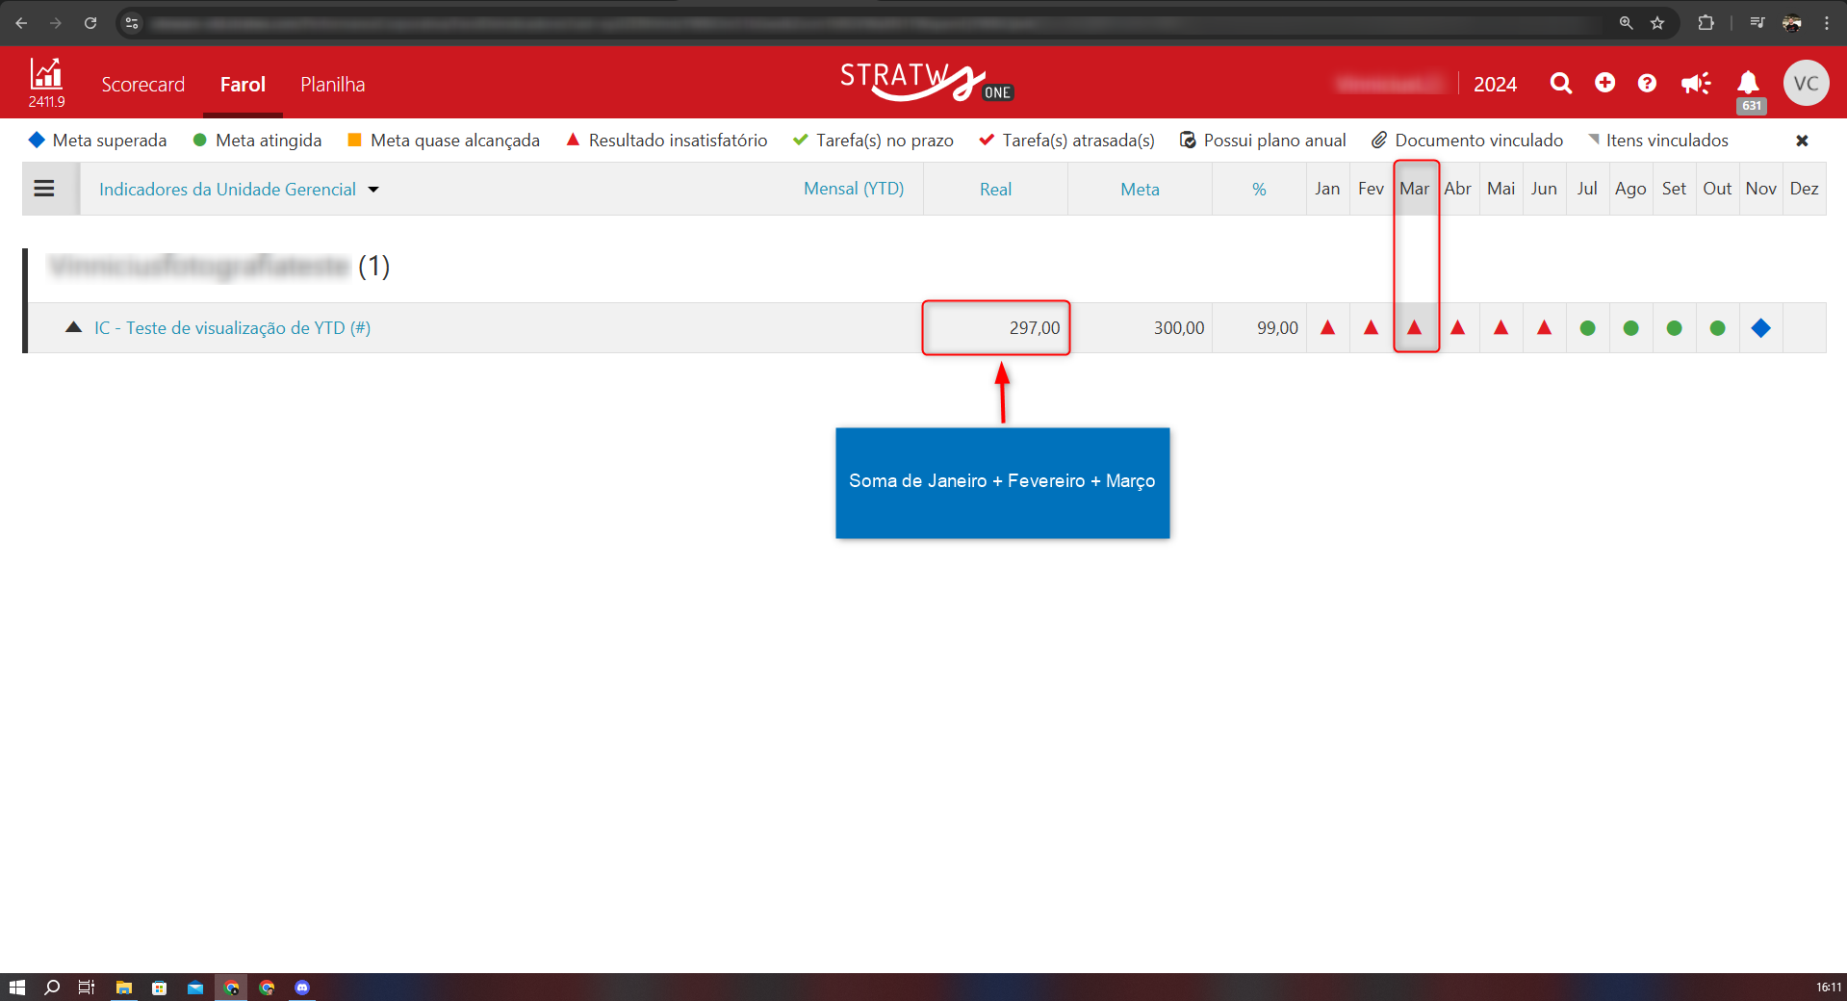Select the Dez month header
Viewport: 1847px width, 1001px height.
[x=1804, y=189]
